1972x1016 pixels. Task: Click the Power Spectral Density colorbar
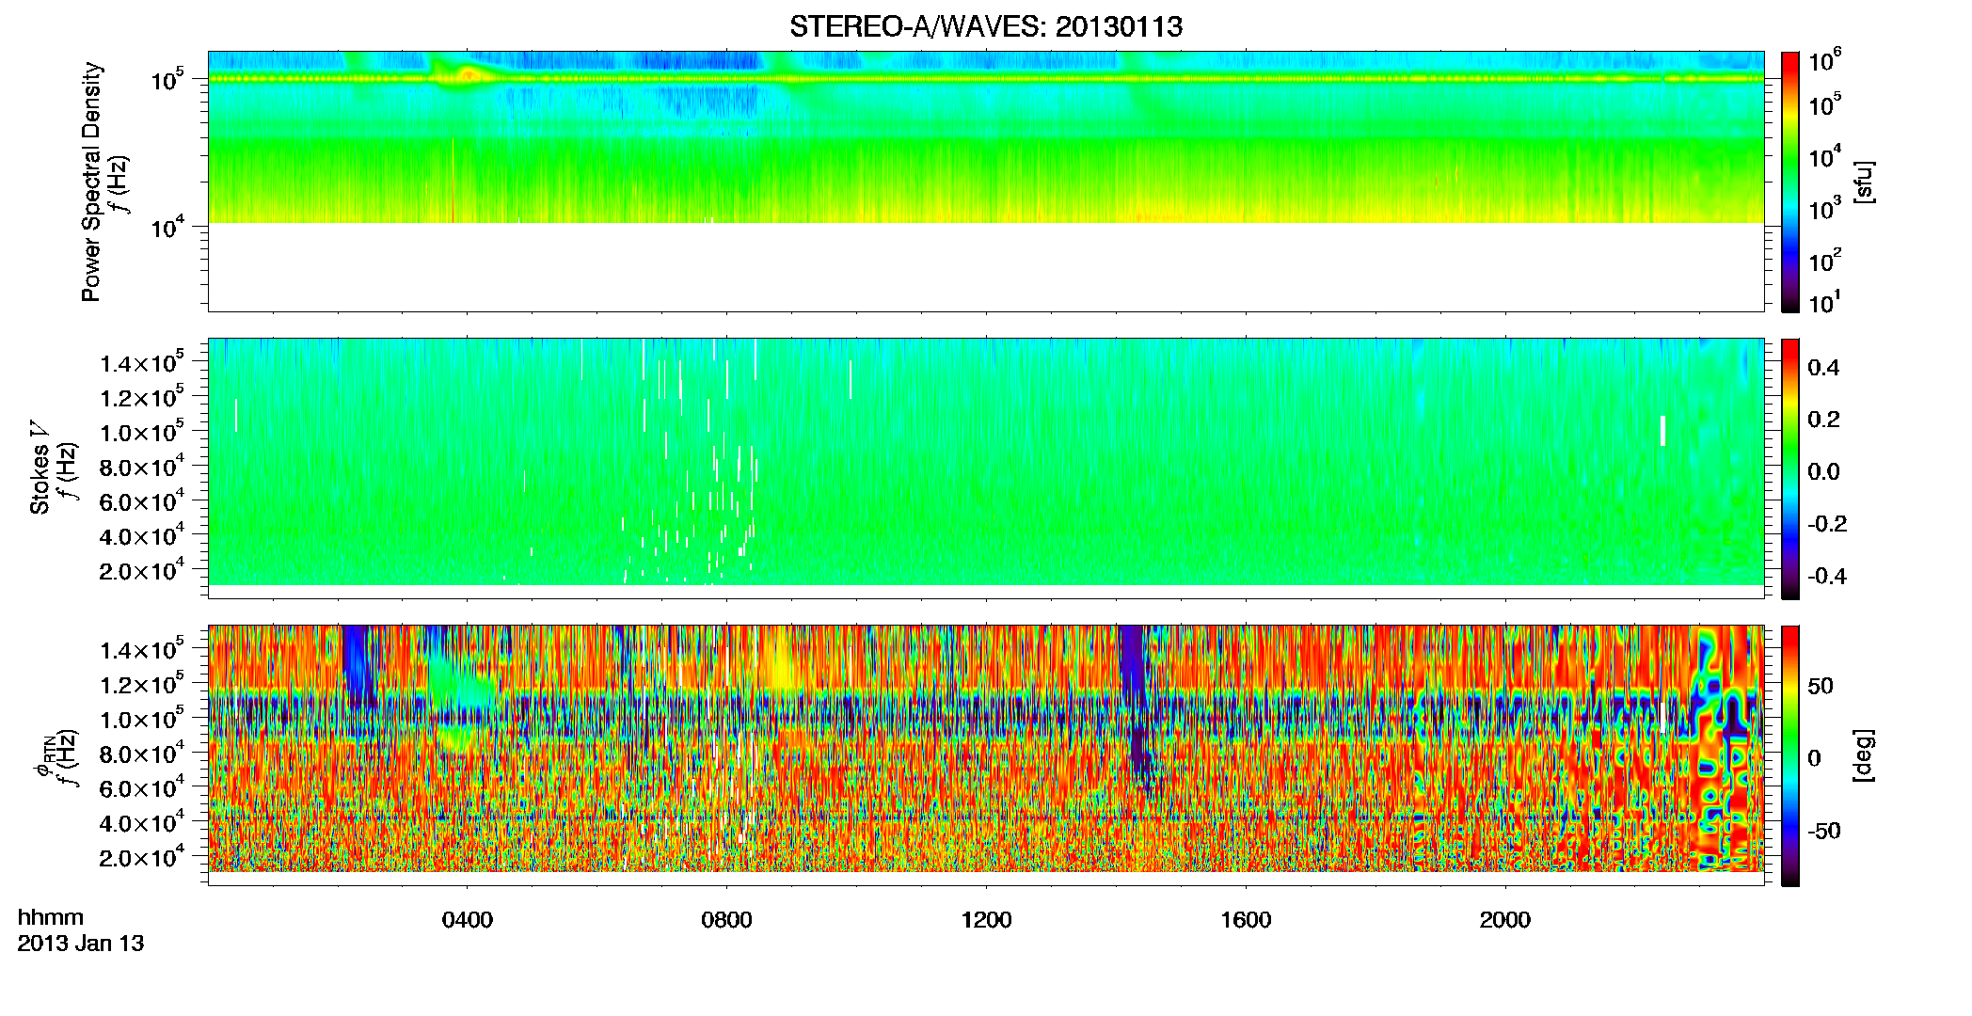pyautogui.click(x=1790, y=181)
